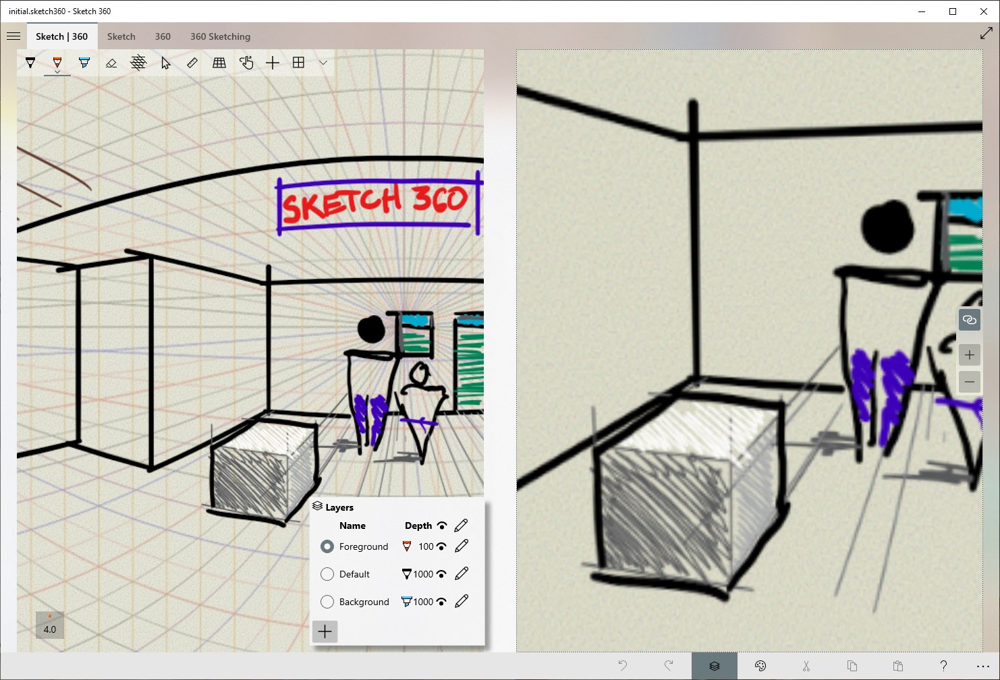This screenshot has height=680, width=1000.
Task: Select the black pen tool
Action: click(30, 62)
